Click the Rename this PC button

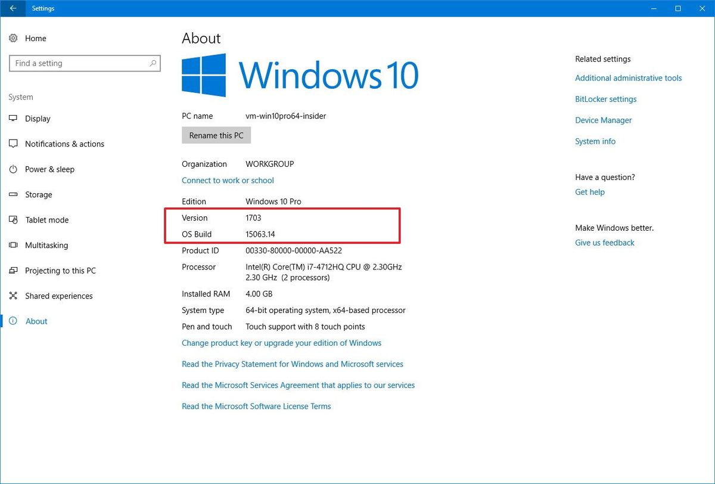pyautogui.click(x=216, y=135)
